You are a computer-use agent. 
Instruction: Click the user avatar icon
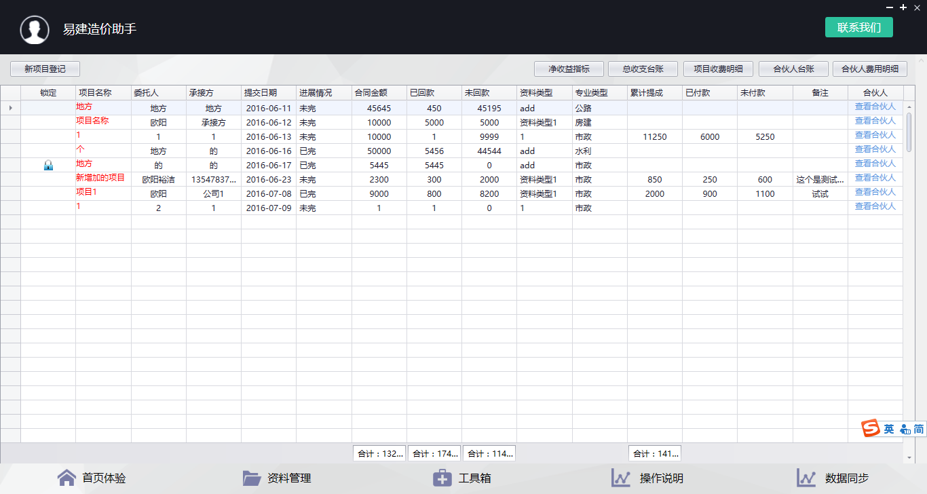(35, 30)
